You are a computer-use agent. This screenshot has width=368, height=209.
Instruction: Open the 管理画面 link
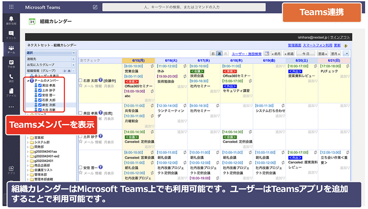point(294,45)
